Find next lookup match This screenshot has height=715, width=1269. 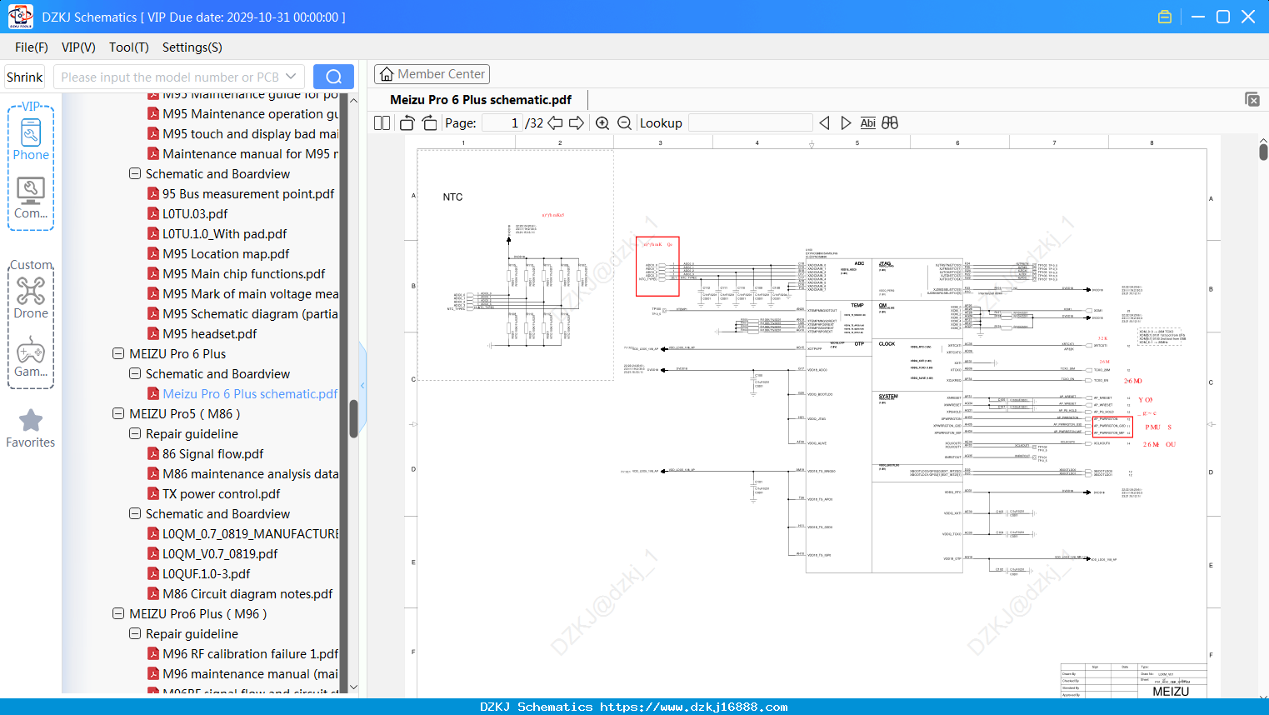click(846, 122)
